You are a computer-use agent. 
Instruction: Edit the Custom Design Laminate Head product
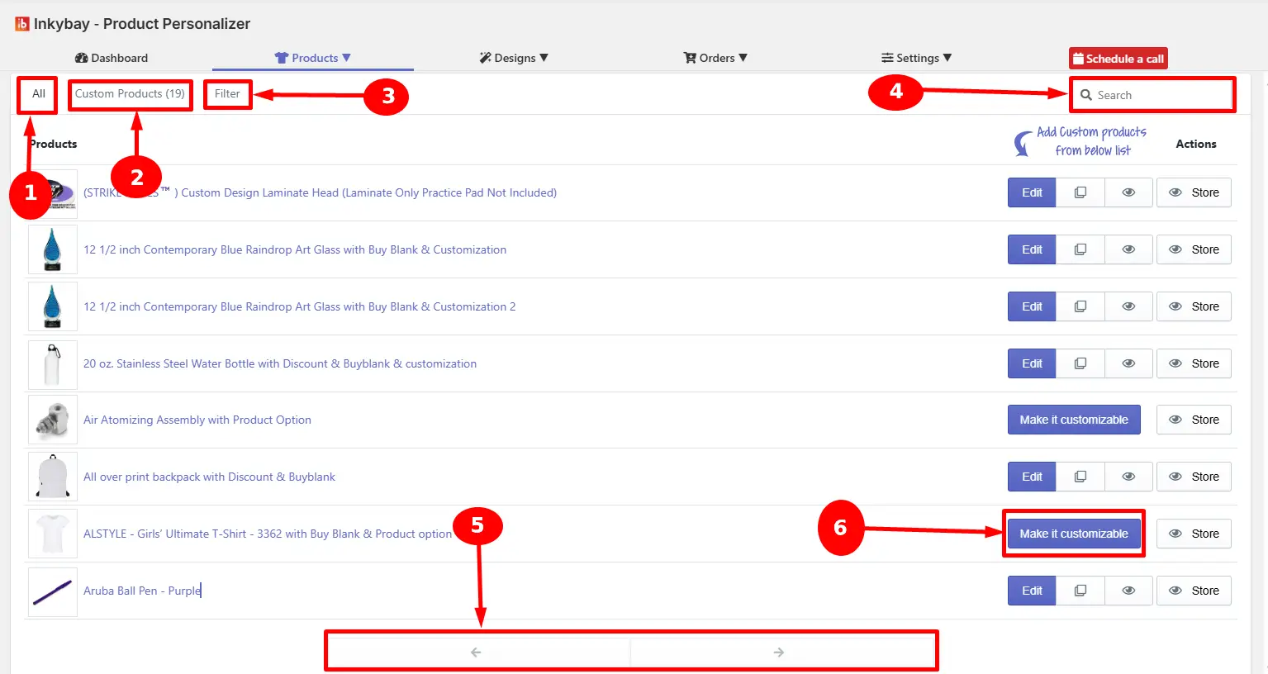coord(1032,192)
